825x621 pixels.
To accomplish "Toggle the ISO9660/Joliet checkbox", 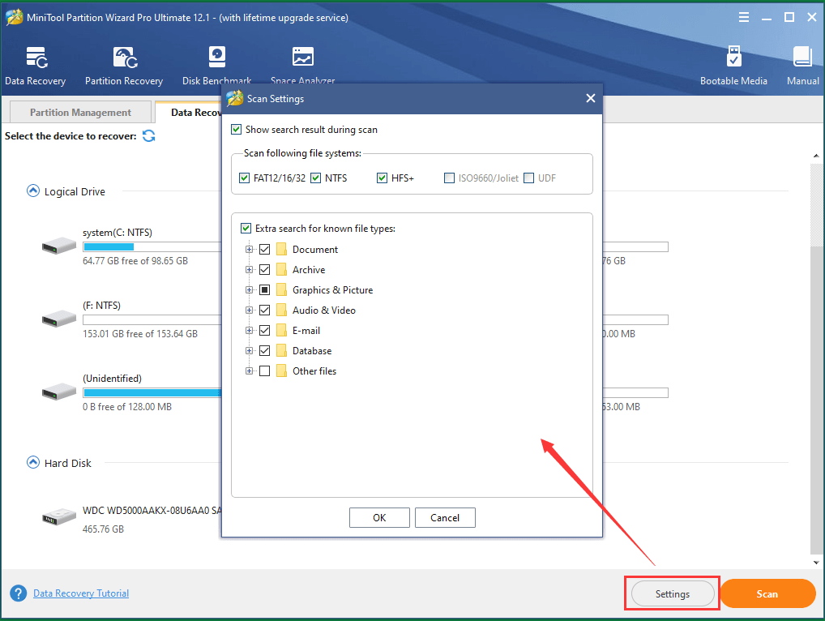I will 449,178.
